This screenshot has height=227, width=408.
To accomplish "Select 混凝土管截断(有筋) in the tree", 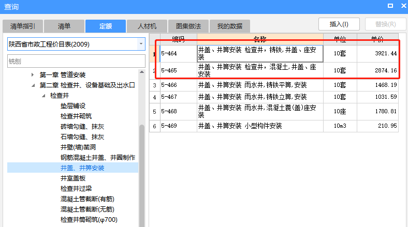I will click(x=88, y=199).
